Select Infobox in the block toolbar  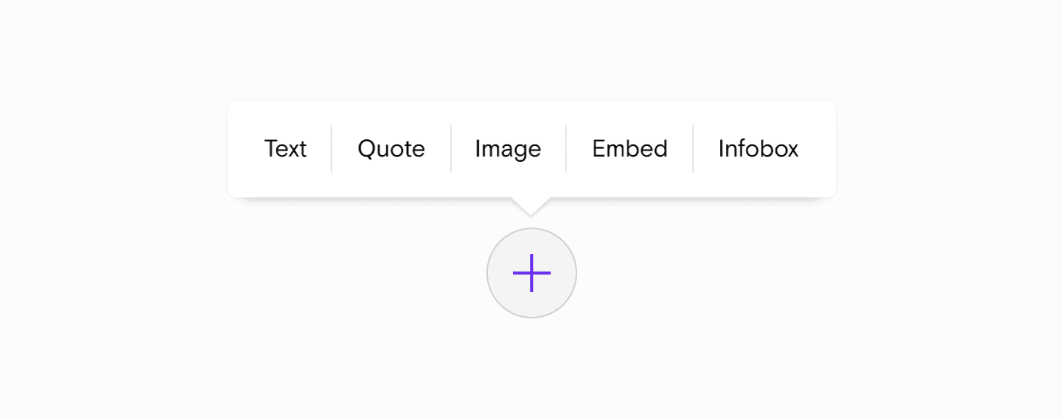758,149
